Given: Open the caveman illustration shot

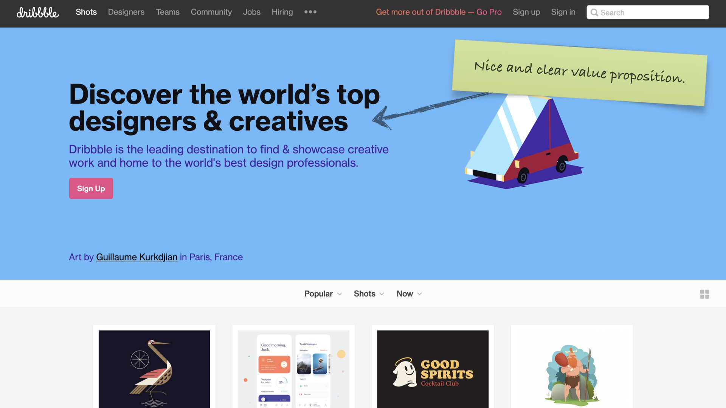Looking at the screenshot, I should 572,369.
